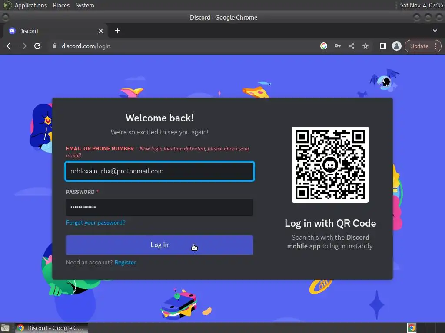Focus the email or phone number field
This screenshot has width=445, height=333.
(x=159, y=171)
